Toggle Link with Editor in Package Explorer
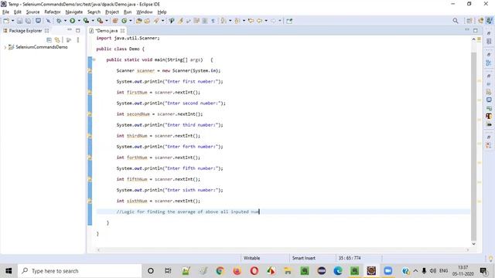Screen dimensions: 495x278 57,40
